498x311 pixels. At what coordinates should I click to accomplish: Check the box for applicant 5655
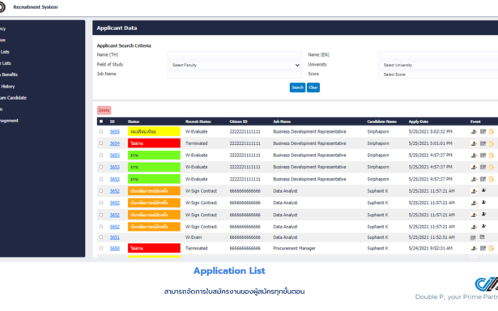101,131
